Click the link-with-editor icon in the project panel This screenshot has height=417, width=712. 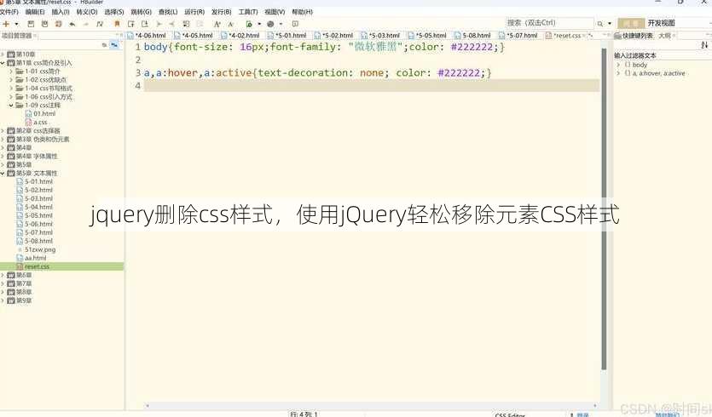click(114, 45)
